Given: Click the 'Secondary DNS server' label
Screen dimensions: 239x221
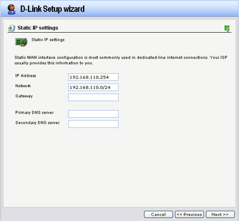Looking at the screenshot, I should click(x=38, y=123).
